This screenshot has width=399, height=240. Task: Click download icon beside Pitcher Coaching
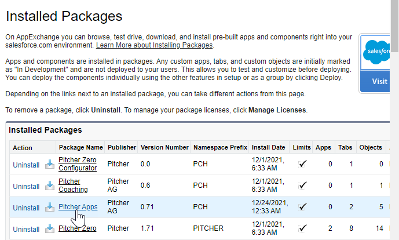50,186
